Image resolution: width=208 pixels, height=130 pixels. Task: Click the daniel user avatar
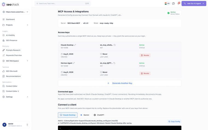(4, 125)
